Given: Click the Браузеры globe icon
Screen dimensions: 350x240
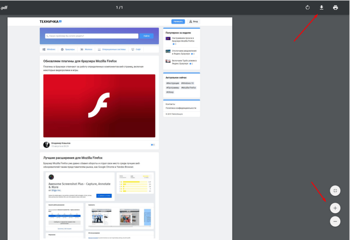Looking at the screenshot, I should (62, 49).
